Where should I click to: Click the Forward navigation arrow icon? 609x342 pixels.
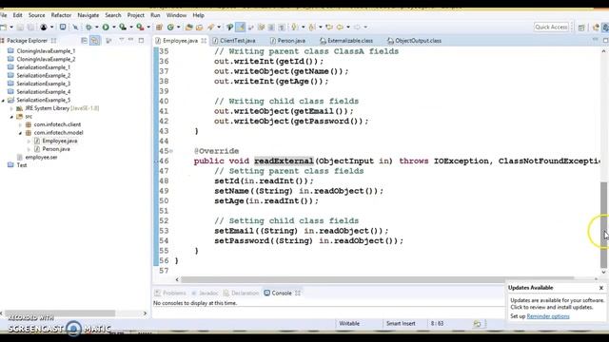[357, 28]
